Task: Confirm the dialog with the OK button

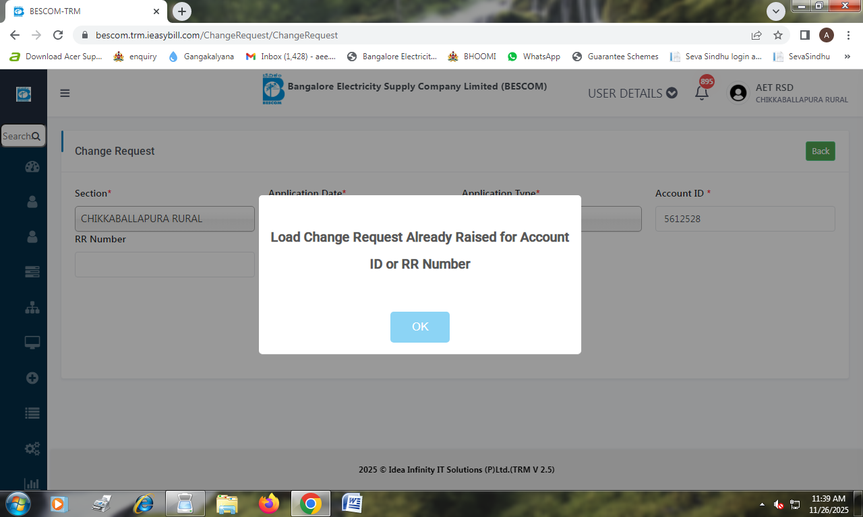Action: (420, 326)
